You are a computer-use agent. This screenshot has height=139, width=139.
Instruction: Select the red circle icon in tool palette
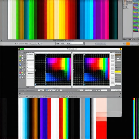click(20, 72)
